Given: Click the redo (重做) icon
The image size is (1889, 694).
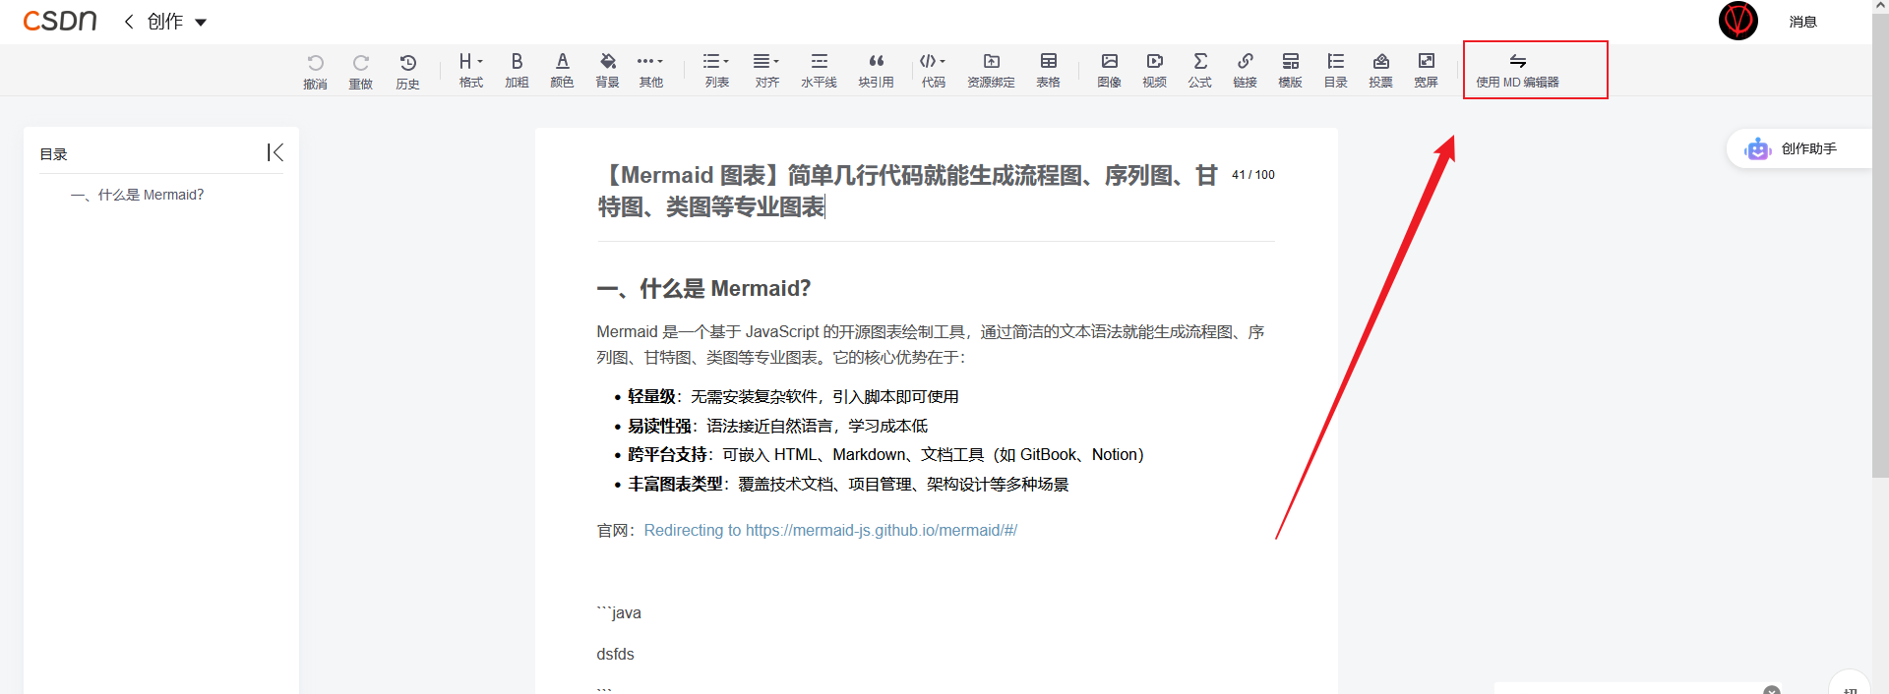Looking at the screenshot, I should tap(361, 71).
